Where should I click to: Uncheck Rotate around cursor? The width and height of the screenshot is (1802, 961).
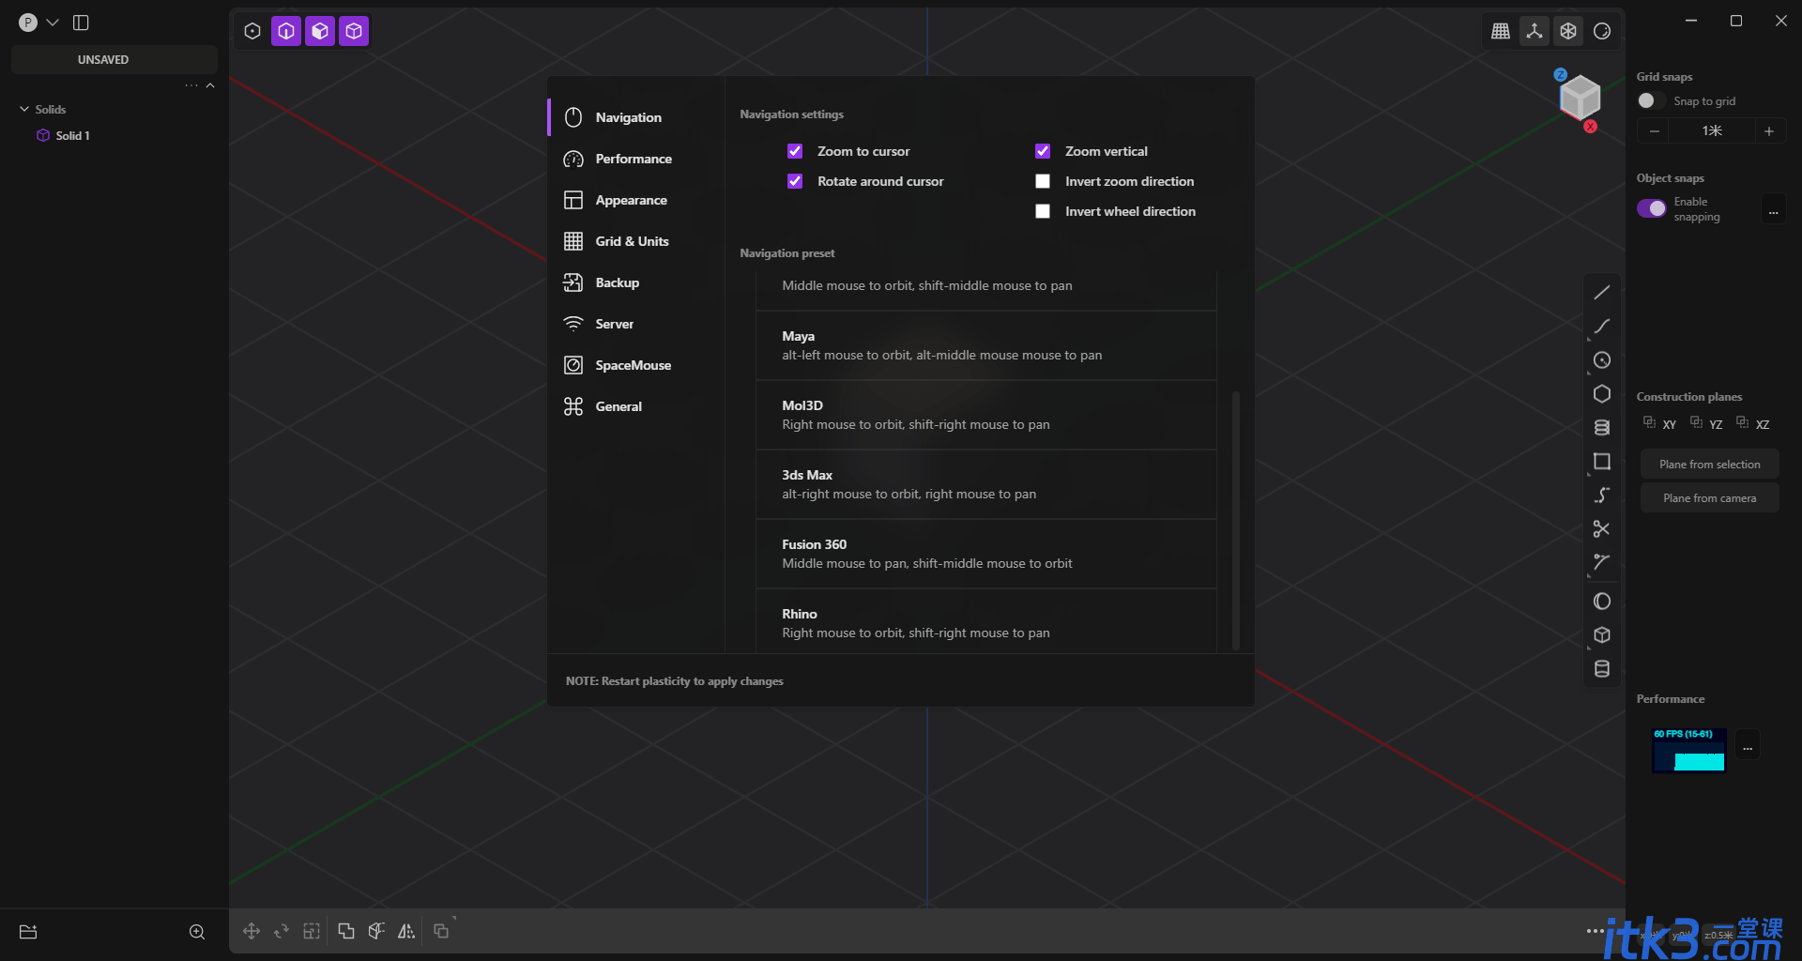[795, 181]
